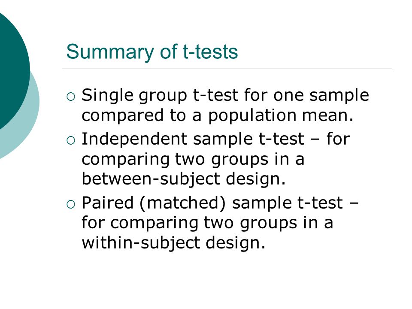Click the text 'compared to a population mean.'
This screenshot has width=412, height=309.
pyautogui.click(x=218, y=115)
